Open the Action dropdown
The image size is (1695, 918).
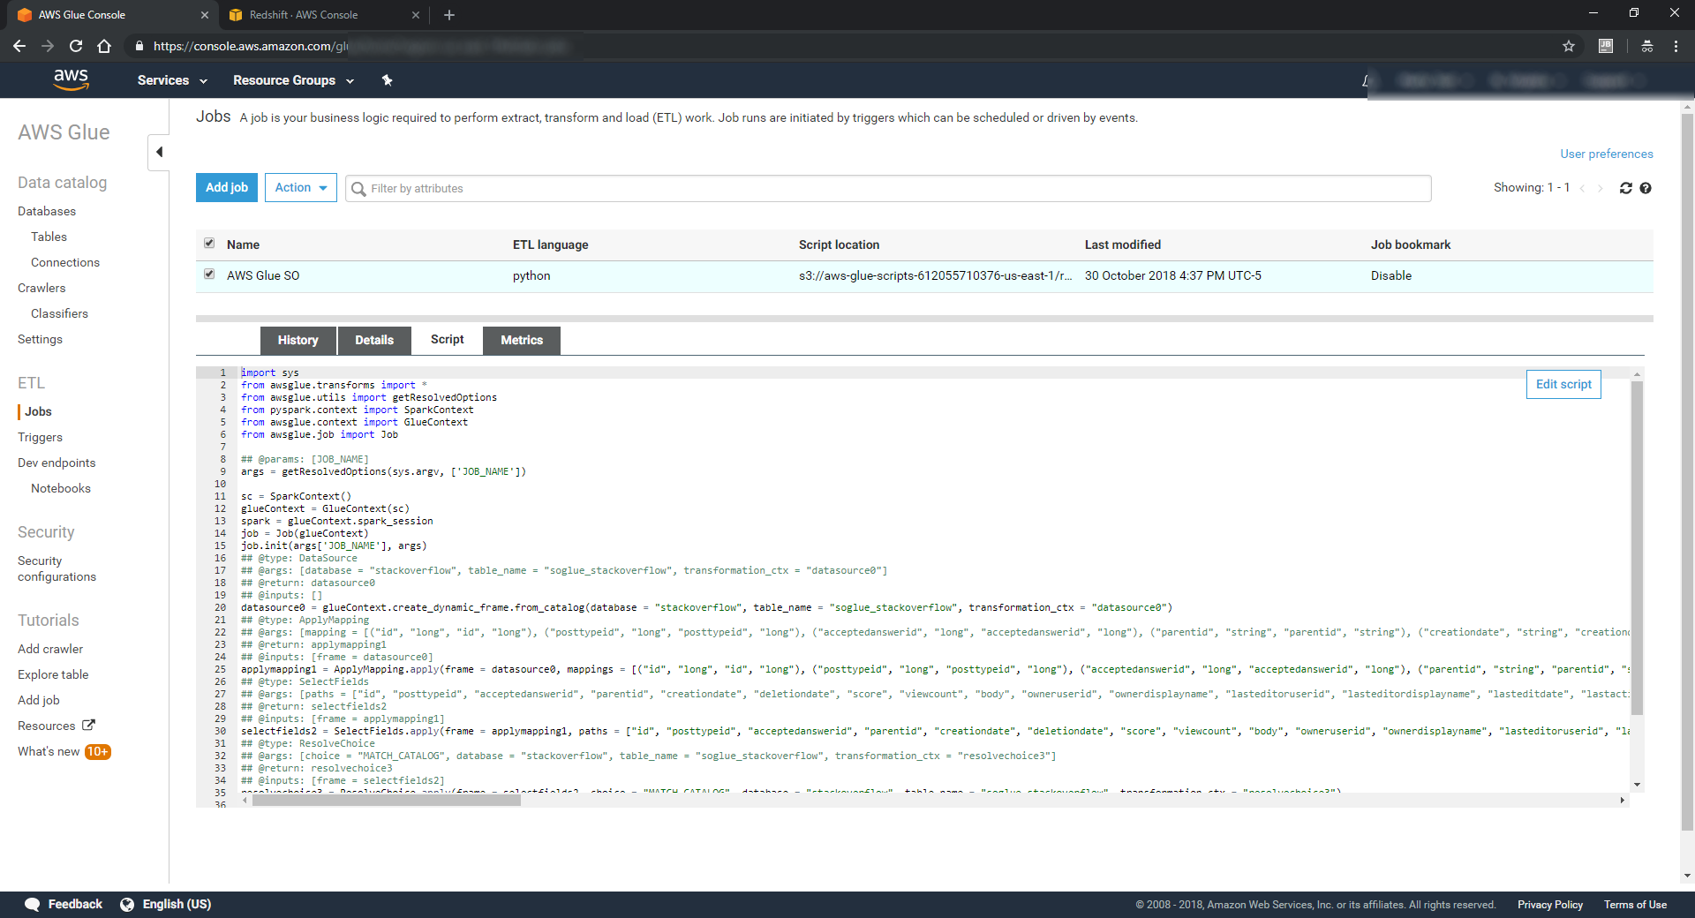(x=301, y=187)
